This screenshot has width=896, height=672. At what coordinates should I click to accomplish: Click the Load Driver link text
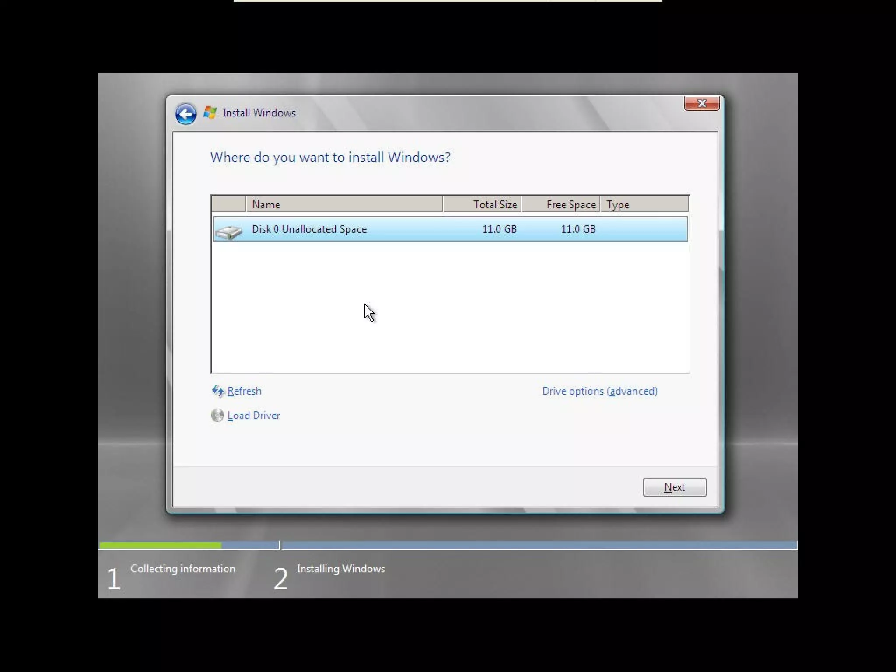click(253, 416)
